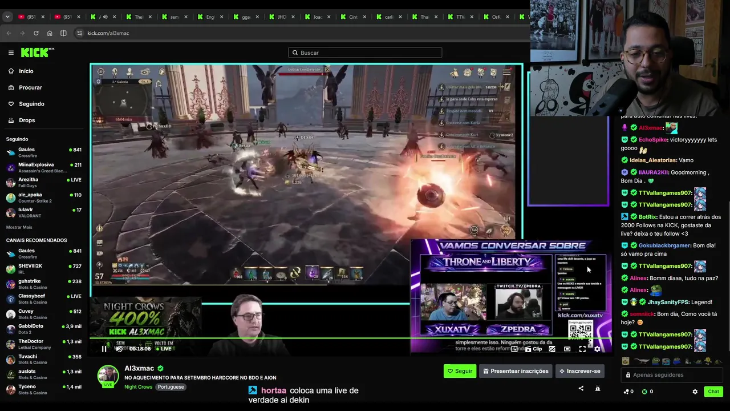
Task: Open SHEVIII2K recommended channel
Action: (43, 269)
